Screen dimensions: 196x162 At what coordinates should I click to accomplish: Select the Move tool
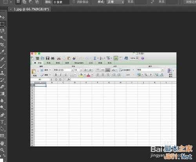click(x=2, y=17)
